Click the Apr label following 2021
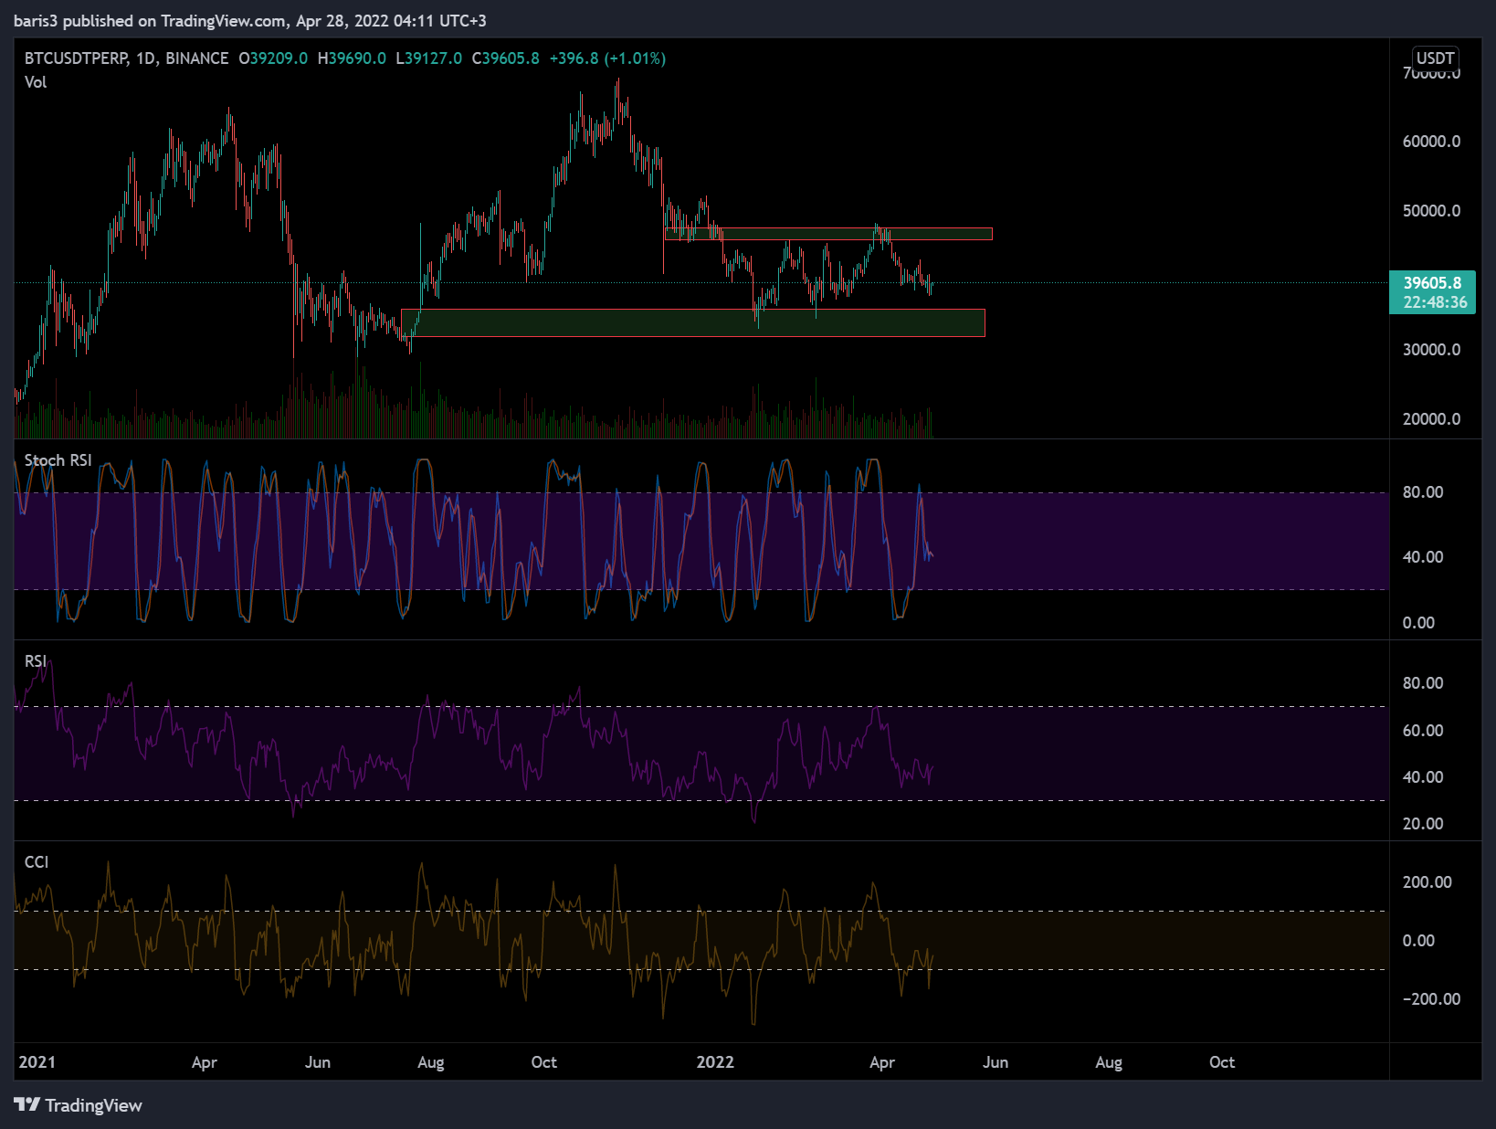This screenshot has height=1129, width=1496. [205, 1062]
